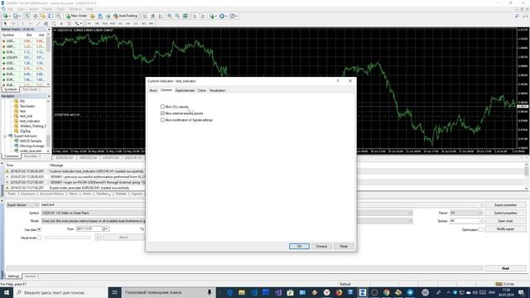Click the Line Chart type icon

tap(161, 16)
